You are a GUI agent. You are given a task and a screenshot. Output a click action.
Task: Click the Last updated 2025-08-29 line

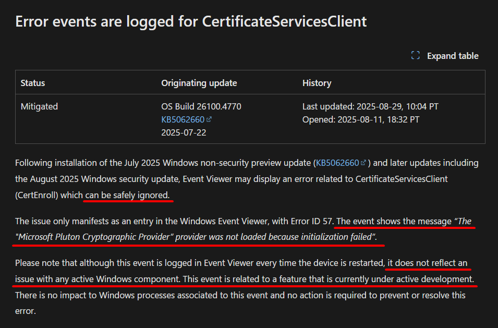click(370, 106)
